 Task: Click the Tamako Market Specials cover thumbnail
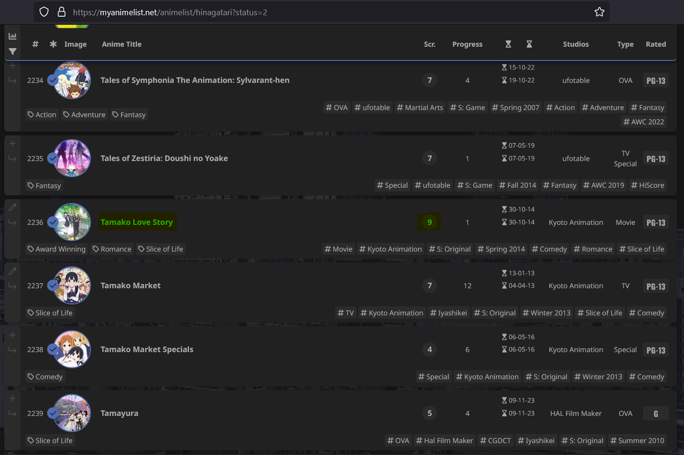72,349
